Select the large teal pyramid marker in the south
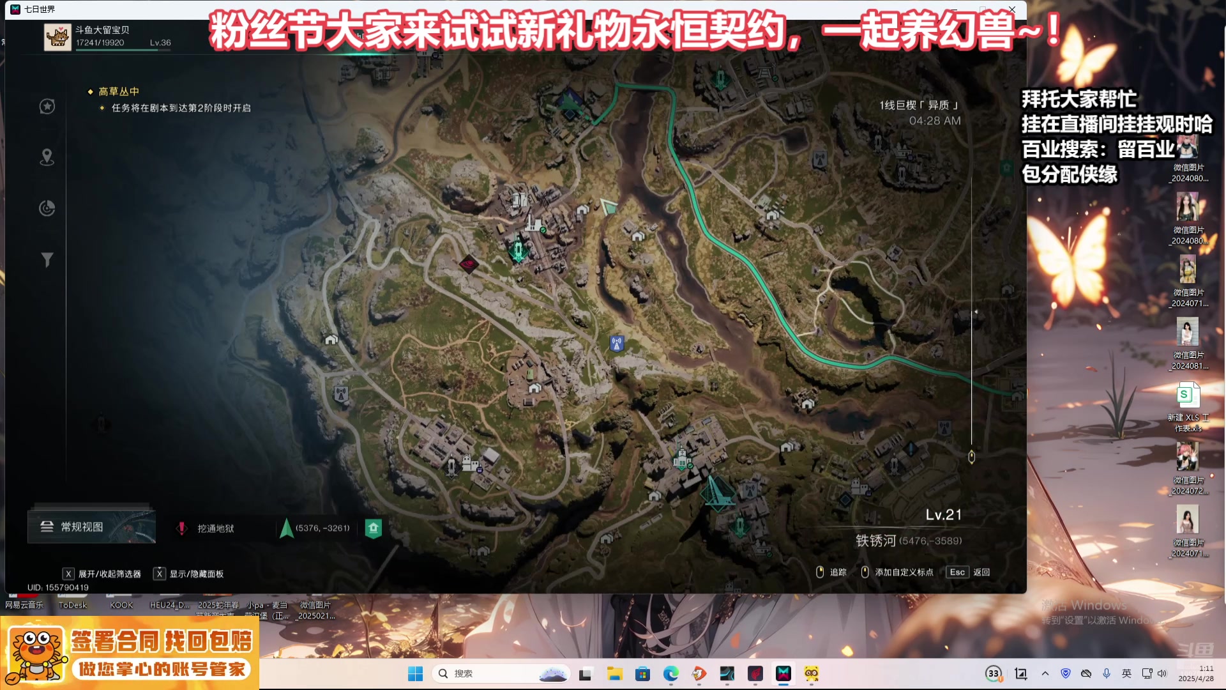This screenshot has height=690, width=1226. pos(717,493)
